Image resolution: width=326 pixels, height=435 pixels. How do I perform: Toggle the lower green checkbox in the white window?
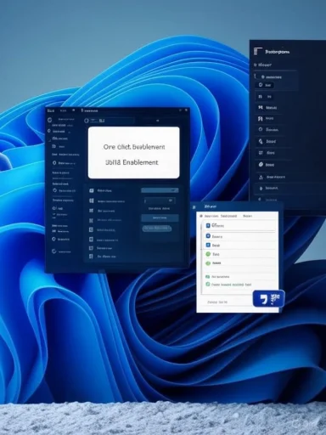(x=208, y=284)
